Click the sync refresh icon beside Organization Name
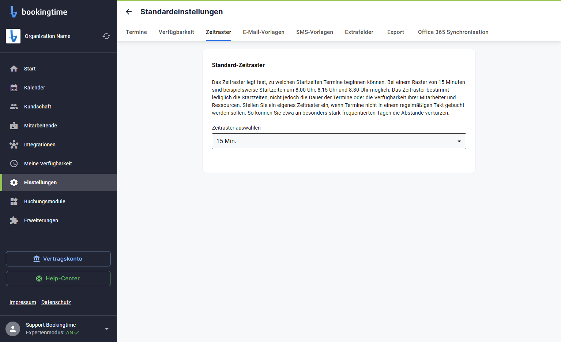 (x=106, y=36)
